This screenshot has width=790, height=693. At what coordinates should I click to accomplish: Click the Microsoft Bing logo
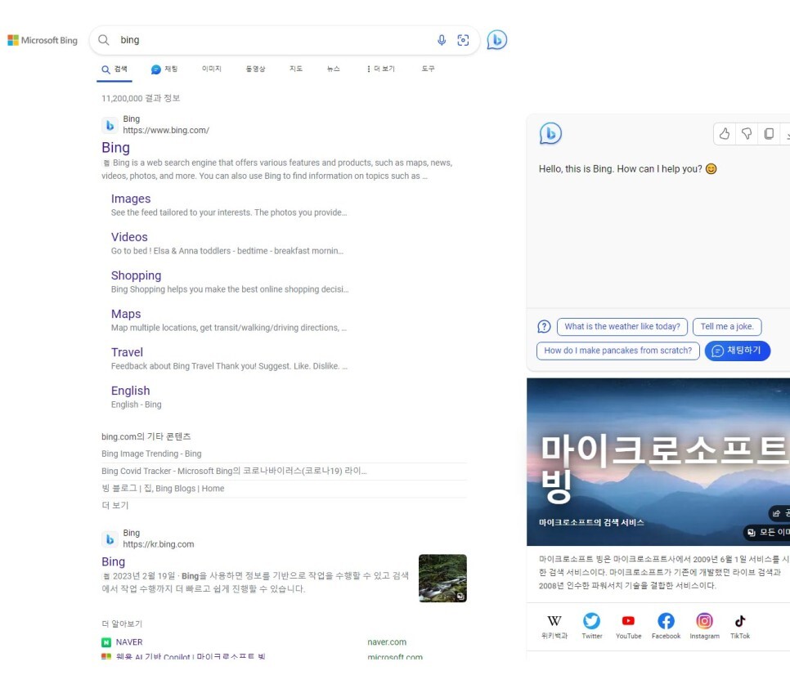43,40
